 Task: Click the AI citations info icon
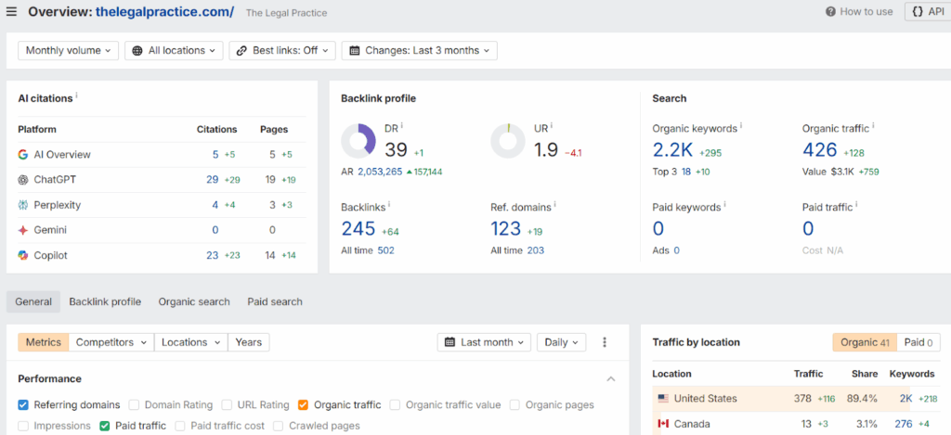76,96
